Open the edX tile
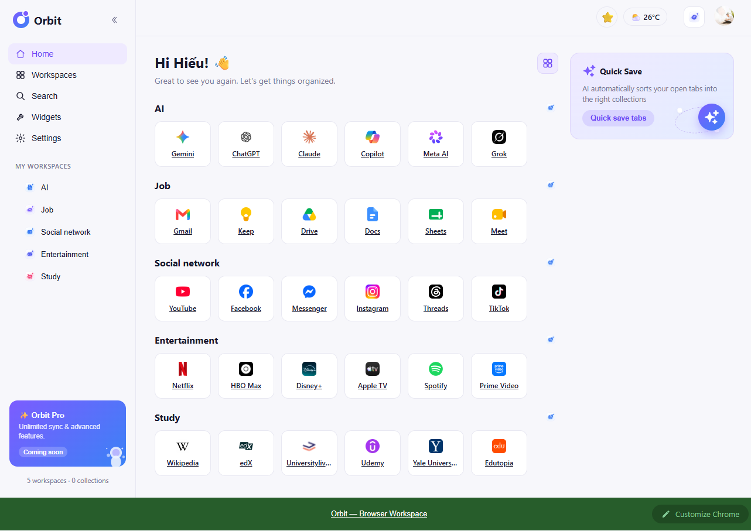The height and width of the screenshot is (531, 751). (246, 453)
